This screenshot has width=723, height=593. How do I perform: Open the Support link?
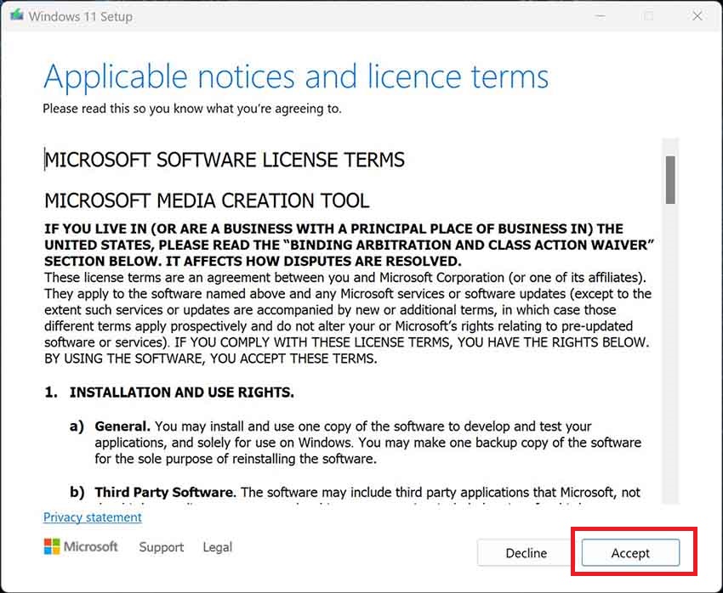pos(162,547)
